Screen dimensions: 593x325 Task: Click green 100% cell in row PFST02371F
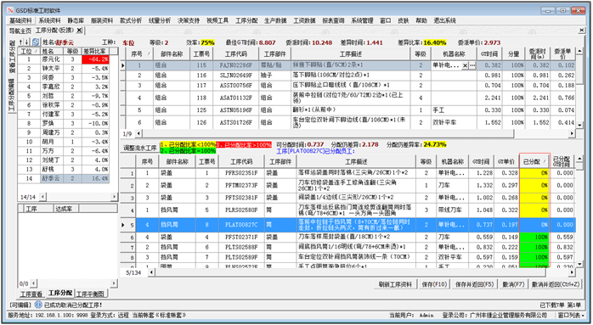click(534, 237)
